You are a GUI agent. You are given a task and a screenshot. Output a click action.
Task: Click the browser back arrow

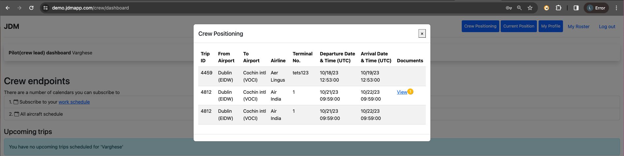point(8,8)
